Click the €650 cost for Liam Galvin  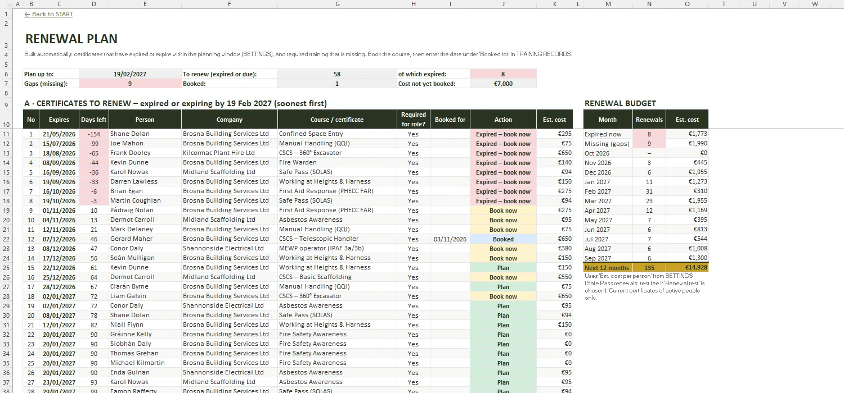[x=555, y=296]
